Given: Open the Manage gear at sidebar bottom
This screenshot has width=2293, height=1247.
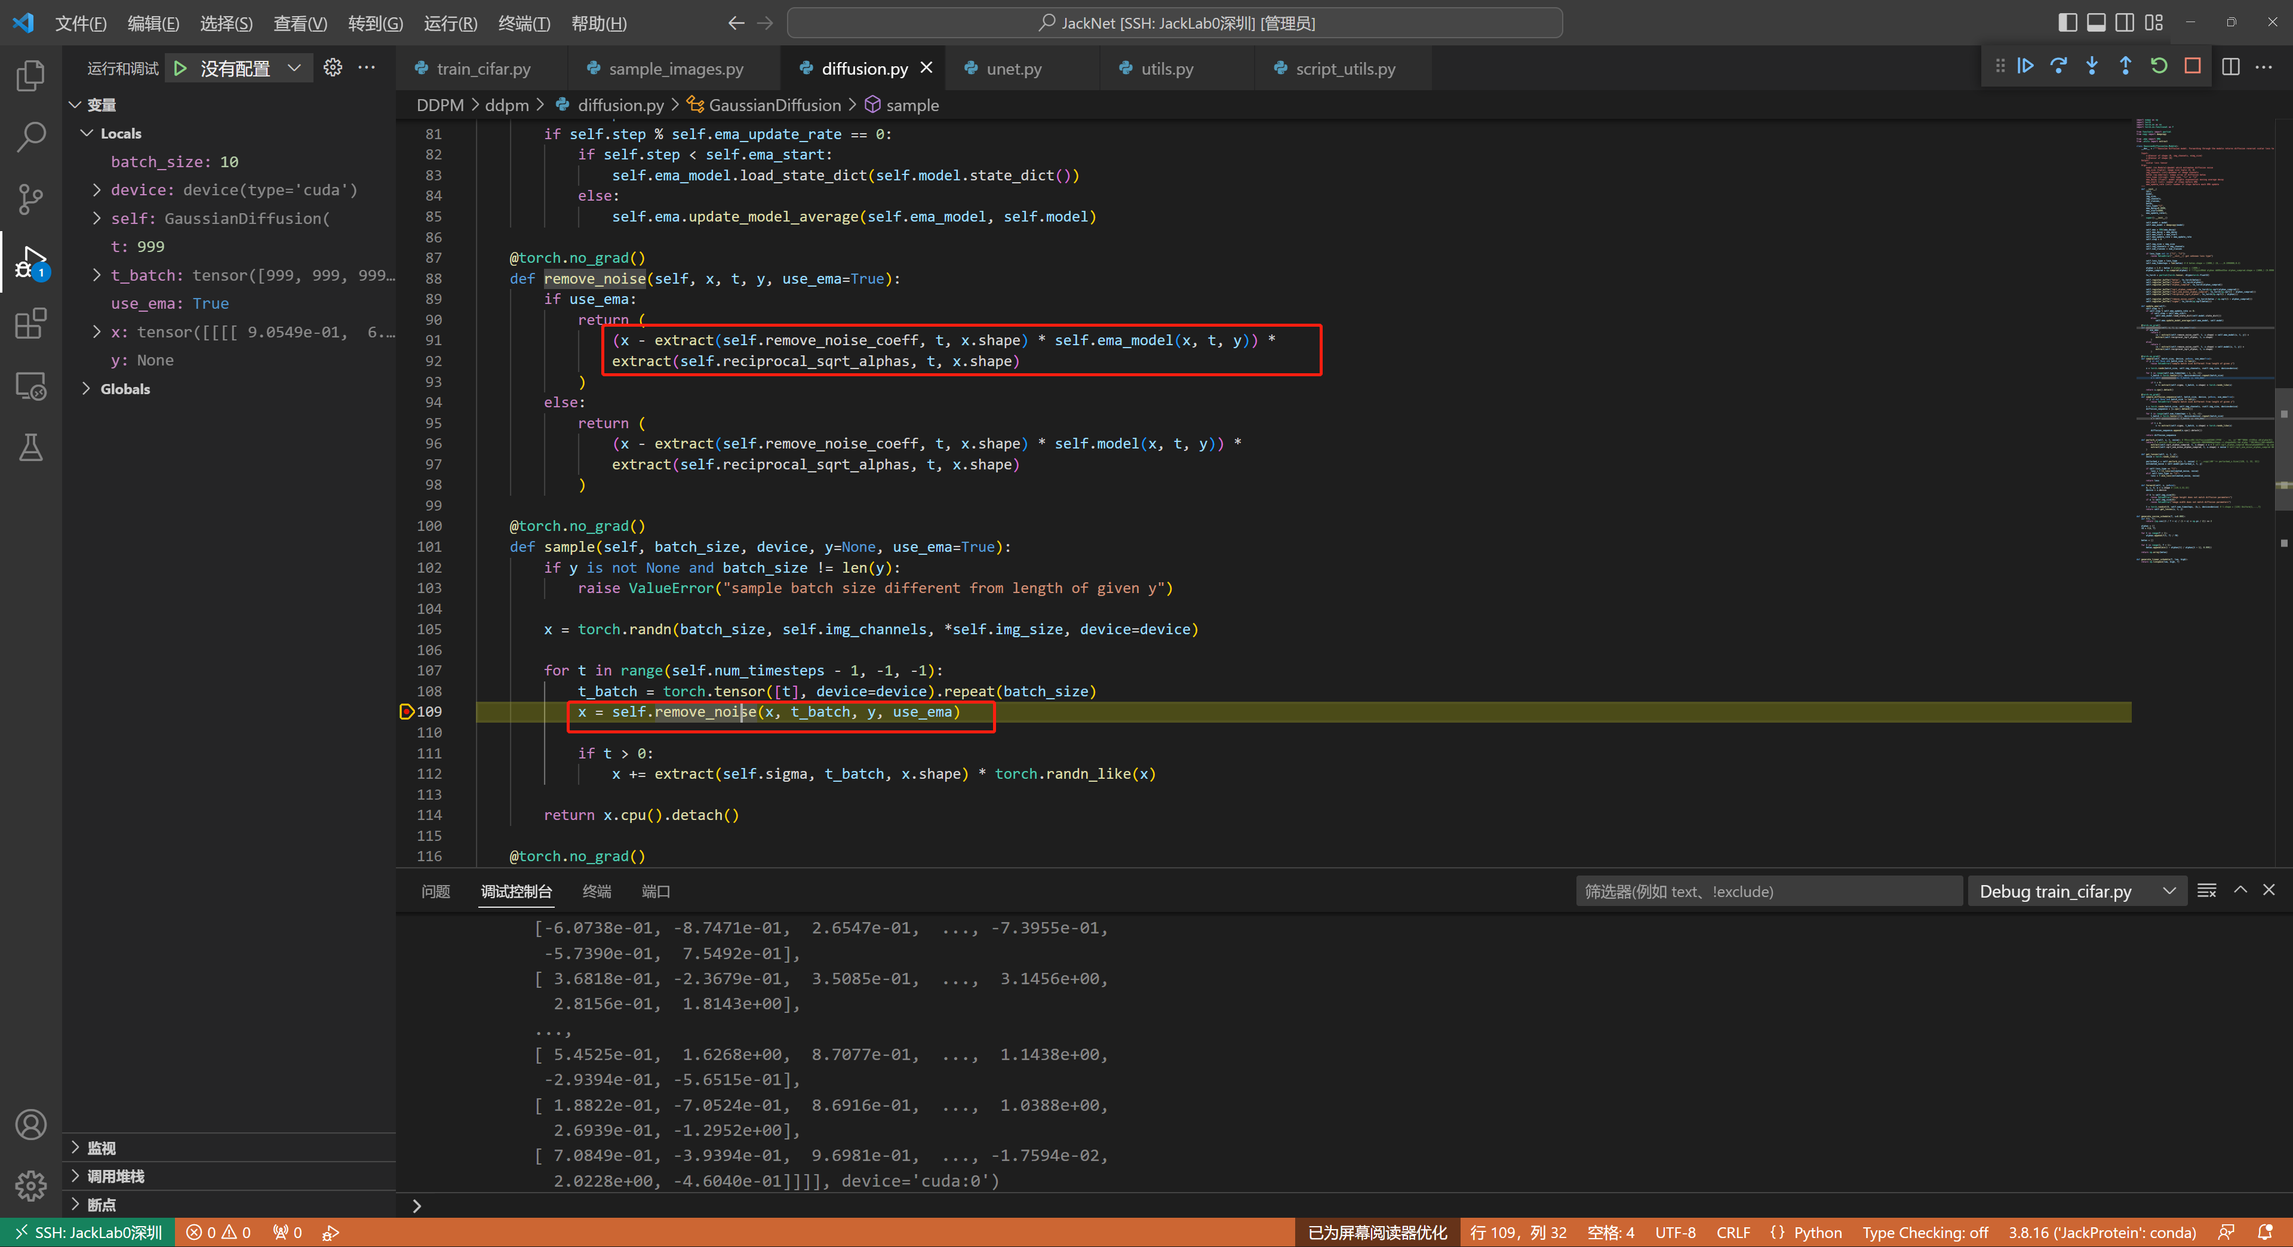Looking at the screenshot, I should [x=31, y=1185].
